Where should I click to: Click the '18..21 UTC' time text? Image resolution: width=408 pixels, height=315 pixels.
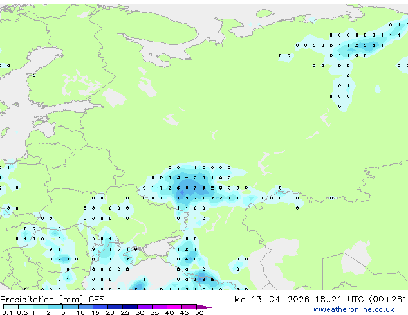[340, 300]
